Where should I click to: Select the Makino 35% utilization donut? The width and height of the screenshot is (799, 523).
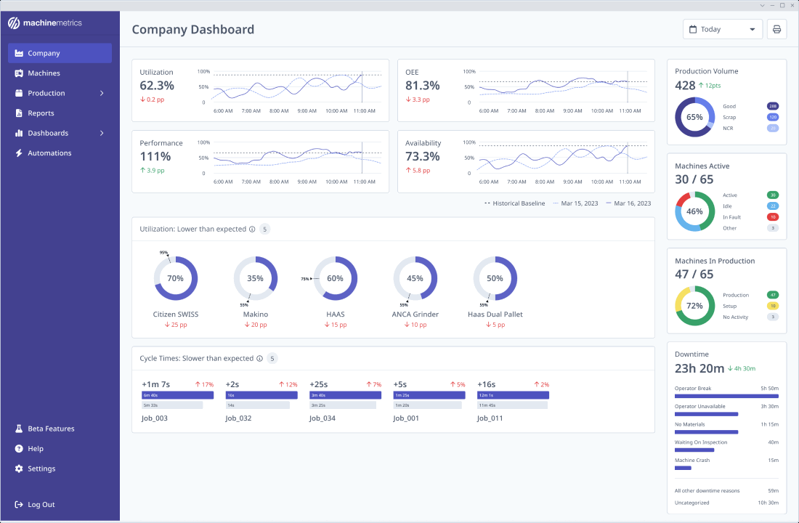click(255, 278)
